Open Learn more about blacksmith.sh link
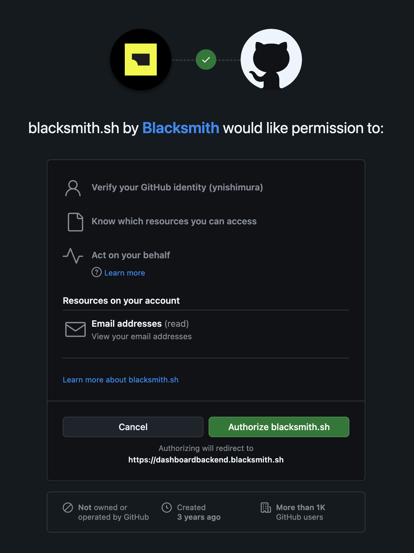This screenshot has width=414, height=553. coord(121,380)
